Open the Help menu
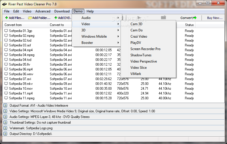Viewport: 227px width, 144px height. point(90,11)
